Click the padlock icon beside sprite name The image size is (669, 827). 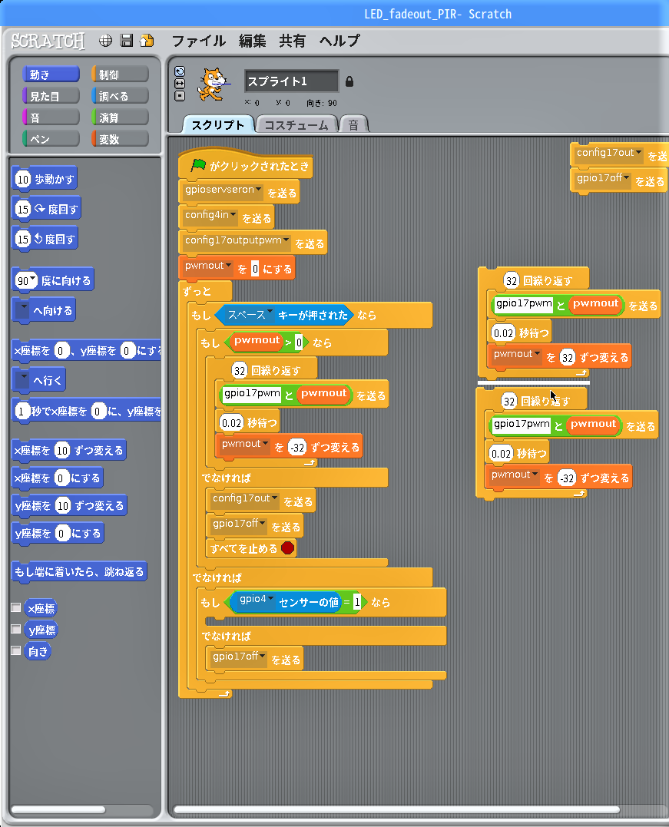[x=349, y=81]
